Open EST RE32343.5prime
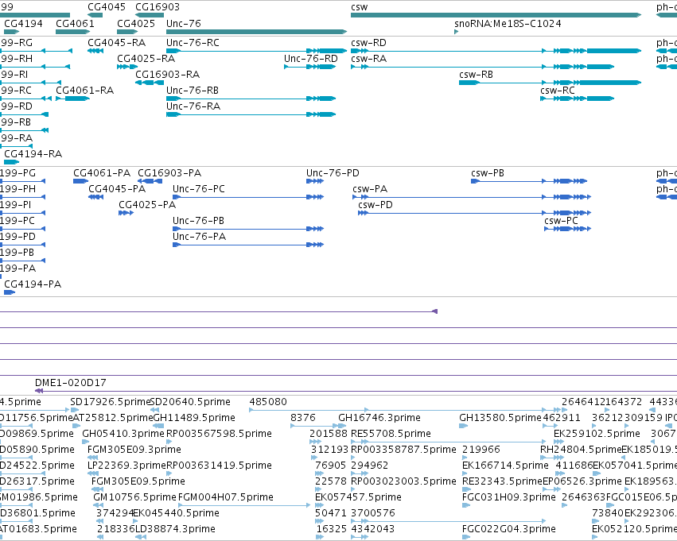The image size is (677, 541). pos(502,481)
